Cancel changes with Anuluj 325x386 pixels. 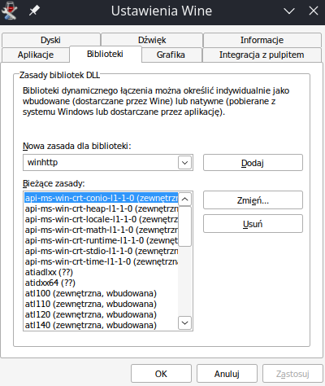227,374
